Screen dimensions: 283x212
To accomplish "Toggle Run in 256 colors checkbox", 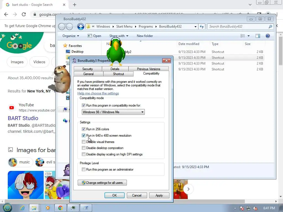I will (x=83, y=129).
